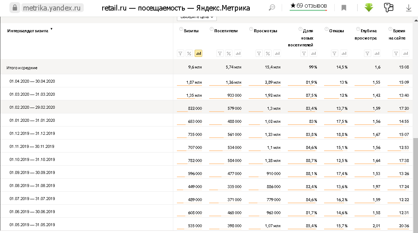Click filter icon under Просмотры

(x=259, y=53)
